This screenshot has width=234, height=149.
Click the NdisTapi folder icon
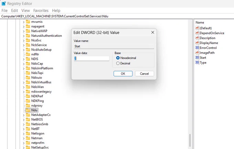click(28, 73)
